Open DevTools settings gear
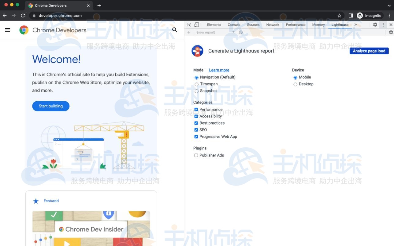The width and height of the screenshot is (394, 246). [375, 25]
